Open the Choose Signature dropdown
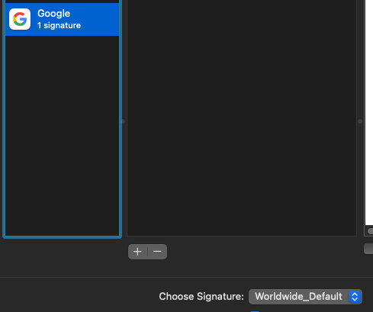 coord(305,297)
